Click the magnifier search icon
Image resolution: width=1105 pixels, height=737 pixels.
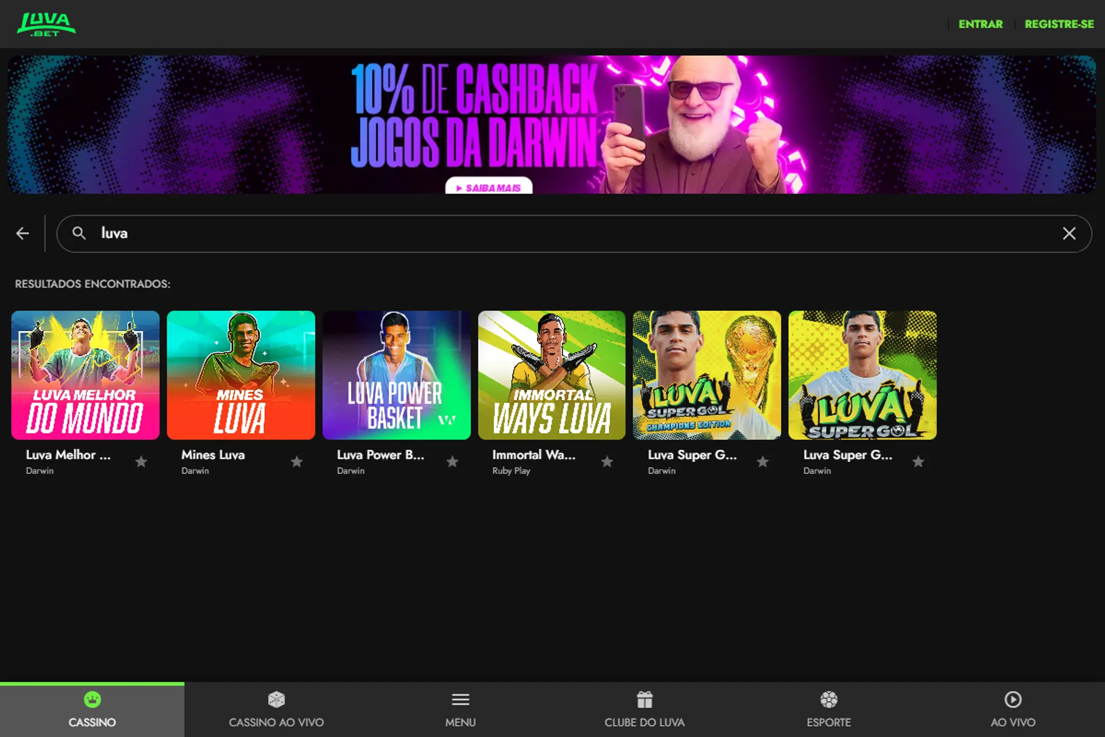click(79, 233)
